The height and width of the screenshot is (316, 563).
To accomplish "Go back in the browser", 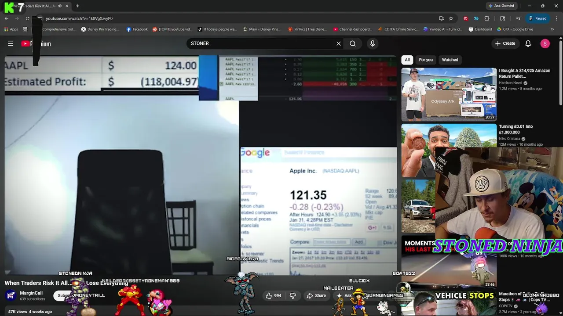I will (x=7, y=18).
